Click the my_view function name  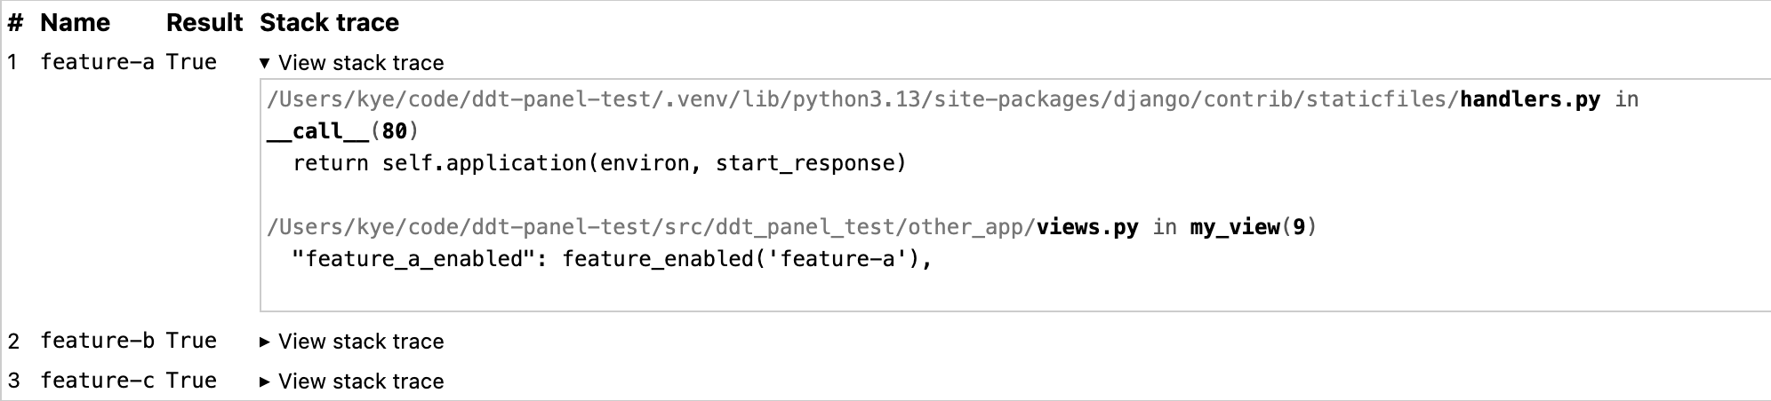1234,227
